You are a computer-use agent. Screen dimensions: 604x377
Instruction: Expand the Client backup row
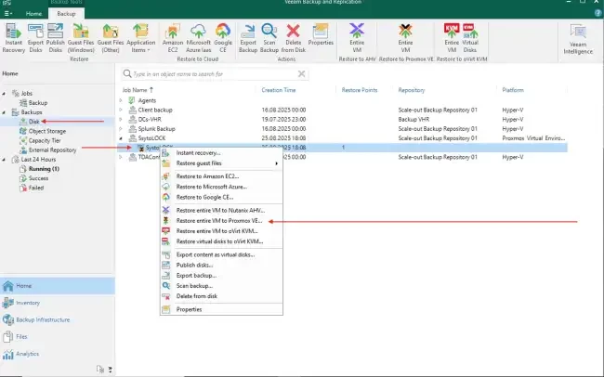pos(121,110)
